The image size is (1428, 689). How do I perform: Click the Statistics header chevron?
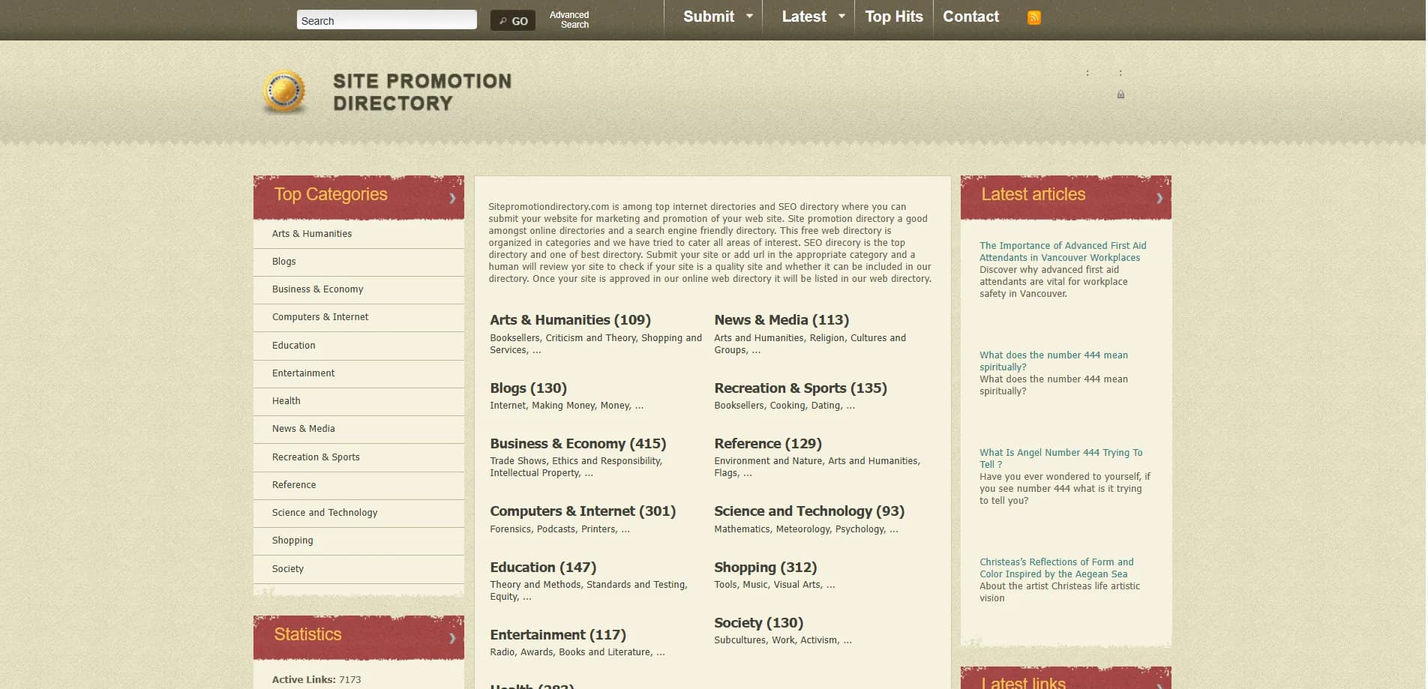coord(452,639)
